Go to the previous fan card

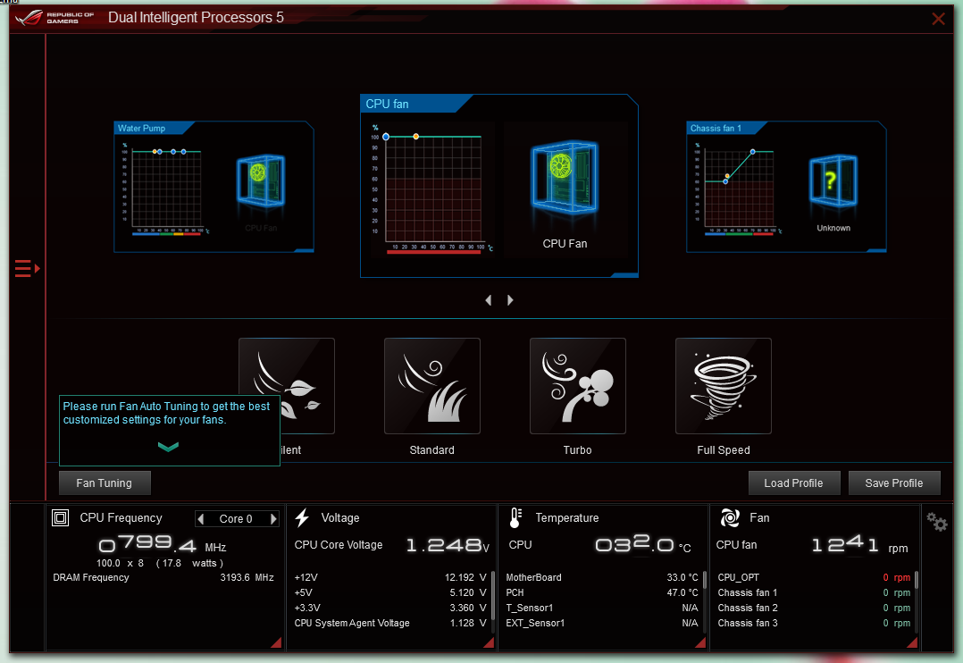[x=489, y=300]
